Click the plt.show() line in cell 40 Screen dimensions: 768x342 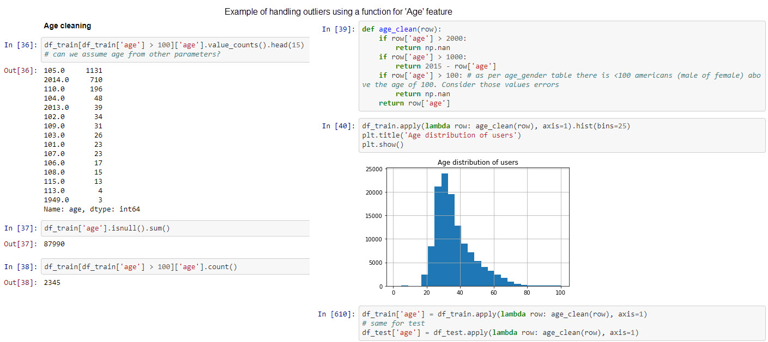click(x=383, y=145)
